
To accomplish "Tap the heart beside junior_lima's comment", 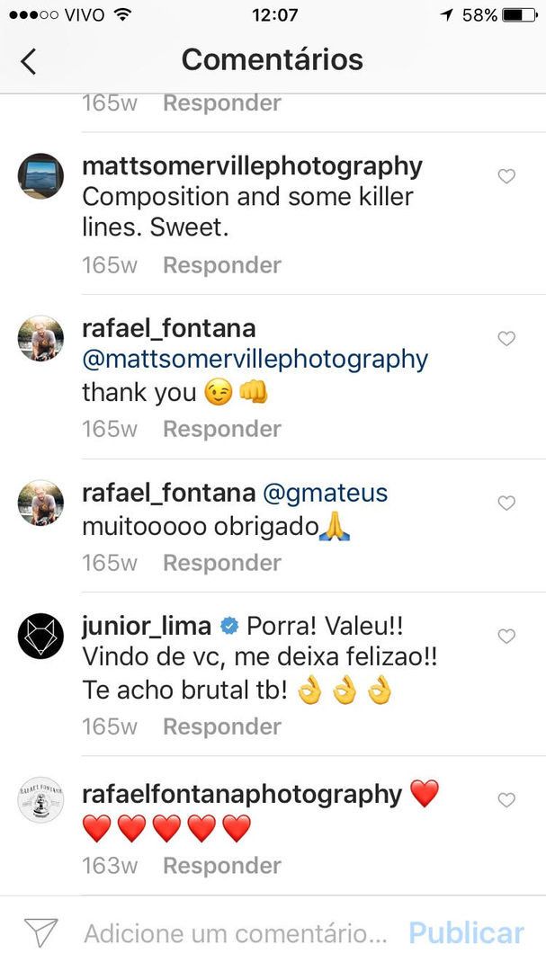I will 506,637.
